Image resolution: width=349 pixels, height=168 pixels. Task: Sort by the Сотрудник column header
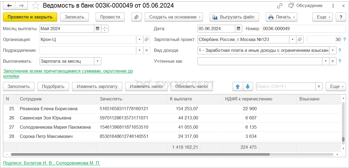[x=57, y=99]
